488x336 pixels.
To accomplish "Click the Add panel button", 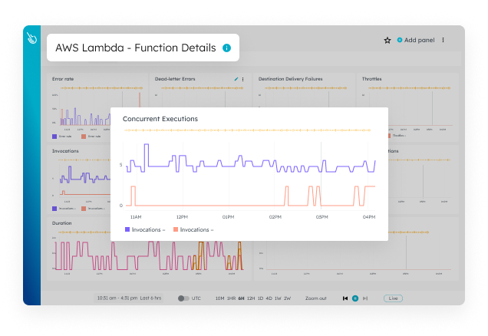I will tap(416, 40).
